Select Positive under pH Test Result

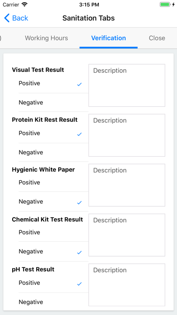point(54,283)
